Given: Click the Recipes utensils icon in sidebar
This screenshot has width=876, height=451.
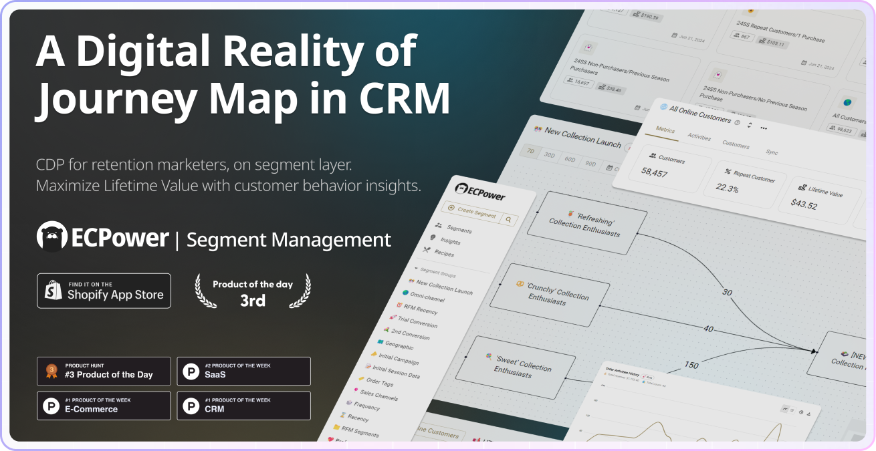Looking at the screenshot, I should pyautogui.click(x=427, y=249).
